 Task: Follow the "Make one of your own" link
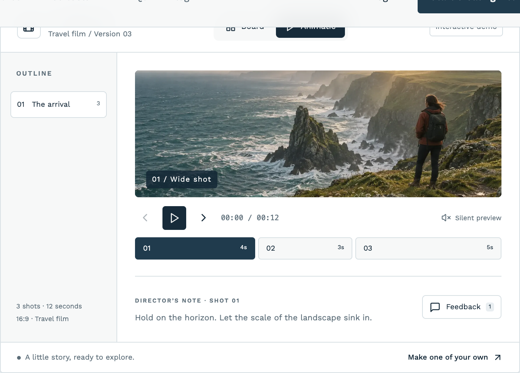454,357
